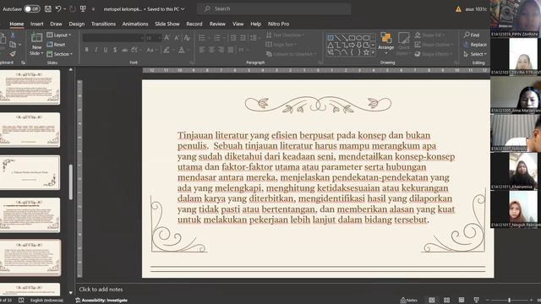
Task: Click the Bullets list icon
Action: click(202, 37)
